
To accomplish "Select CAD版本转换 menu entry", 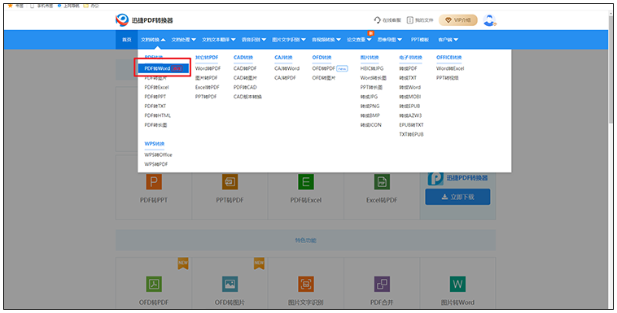I will point(247,97).
